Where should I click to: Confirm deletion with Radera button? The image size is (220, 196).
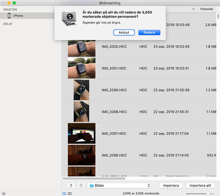pyautogui.click(x=149, y=32)
